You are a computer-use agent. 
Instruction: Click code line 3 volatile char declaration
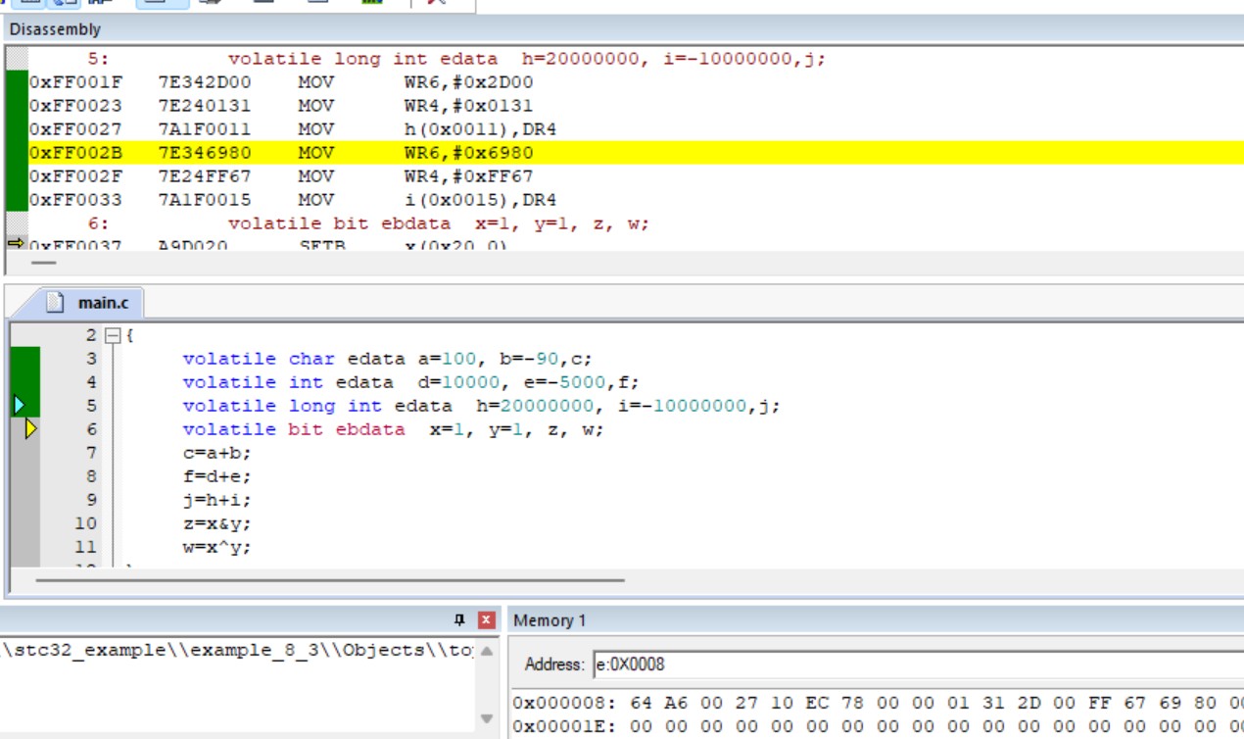click(388, 359)
